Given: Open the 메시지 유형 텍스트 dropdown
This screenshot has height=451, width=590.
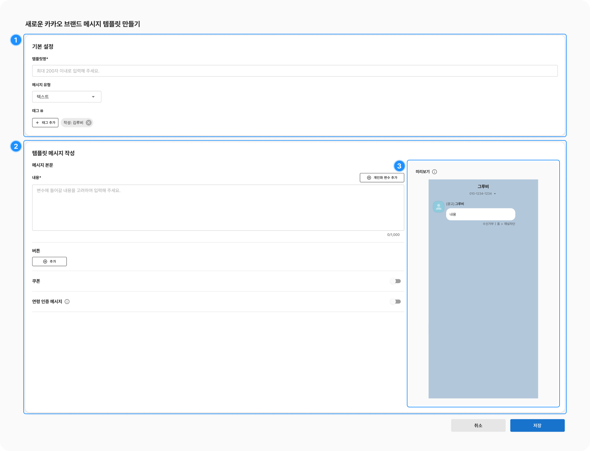Looking at the screenshot, I should click(x=67, y=97).
